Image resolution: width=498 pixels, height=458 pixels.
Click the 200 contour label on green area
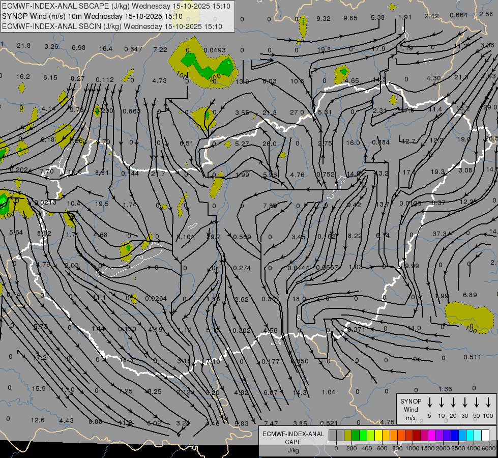pos(215,77)
